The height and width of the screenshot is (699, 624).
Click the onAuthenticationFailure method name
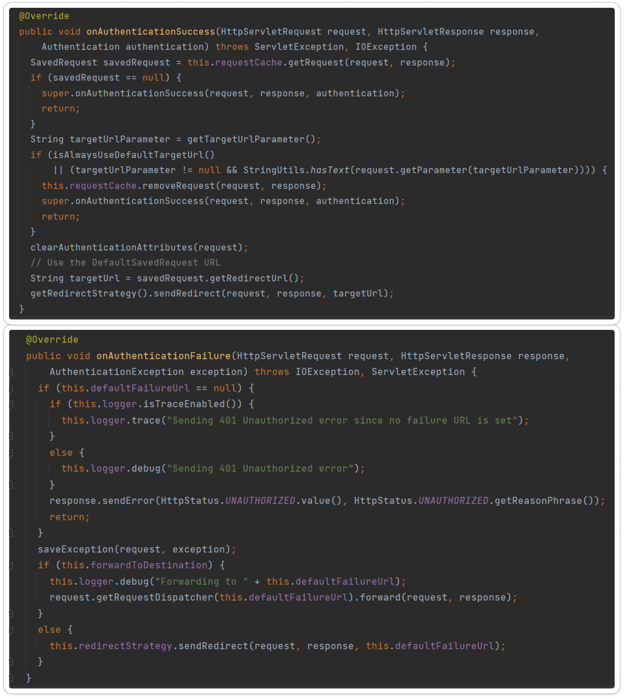pos(164,356)
